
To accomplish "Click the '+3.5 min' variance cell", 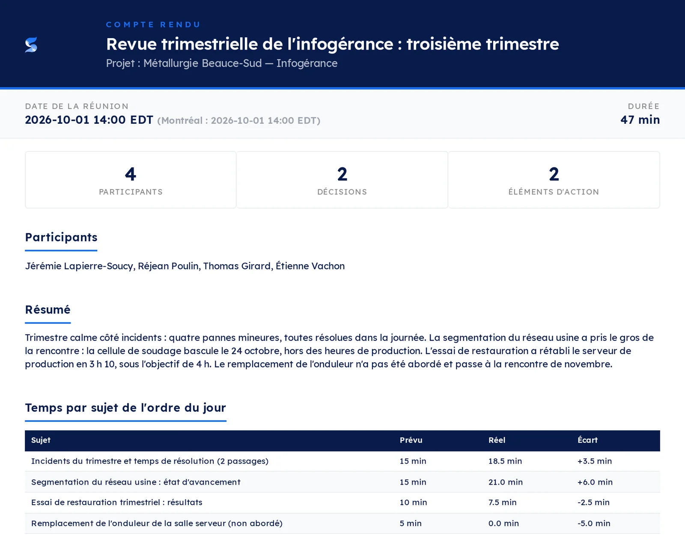I will pyautogui.click(x=595, y=461).
